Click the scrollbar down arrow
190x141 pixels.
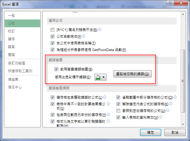(x=183, y=124)
